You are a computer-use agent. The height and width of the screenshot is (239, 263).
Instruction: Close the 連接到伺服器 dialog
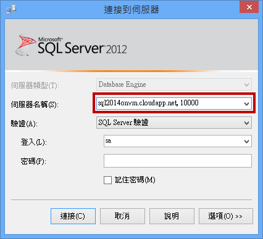click(x=249, y=7)
